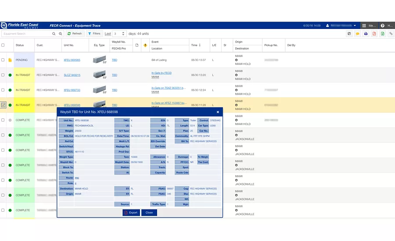
Task: Click the Export button in waybill dialog
Action: pos(131,213)
